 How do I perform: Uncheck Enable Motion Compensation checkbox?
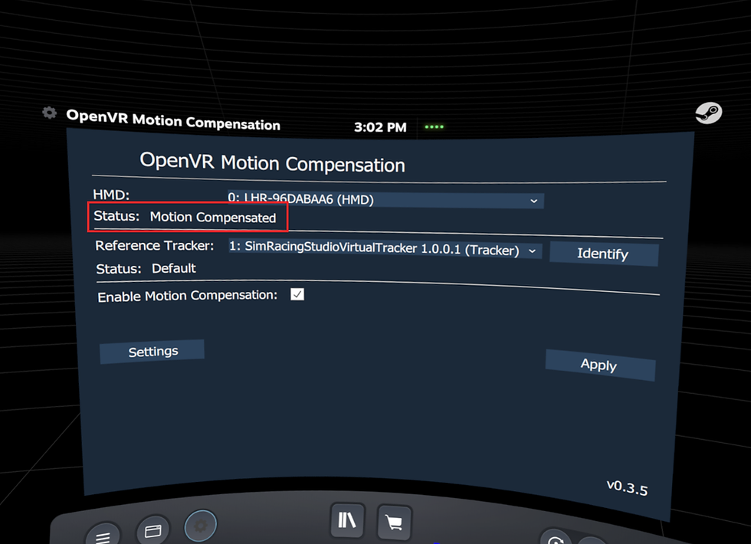[x=297, y=294]
